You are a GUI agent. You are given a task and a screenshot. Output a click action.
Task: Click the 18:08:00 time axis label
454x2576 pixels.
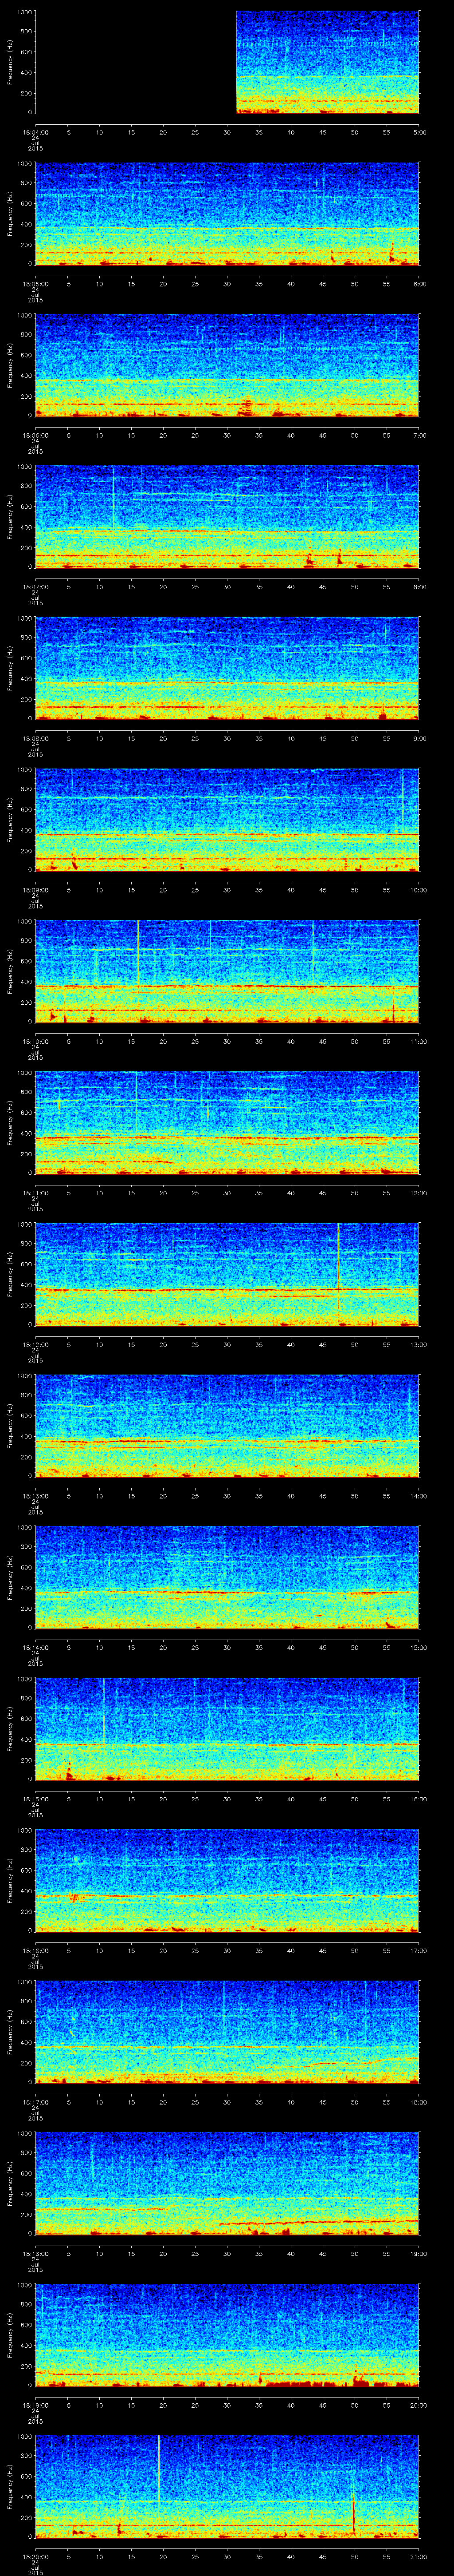pos(36,738)
